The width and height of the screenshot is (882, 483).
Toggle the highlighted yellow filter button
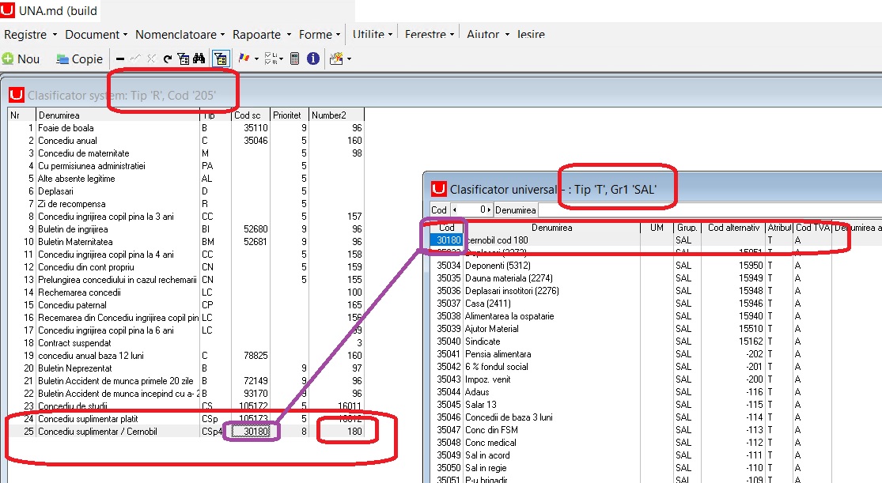tap(221, 59)
